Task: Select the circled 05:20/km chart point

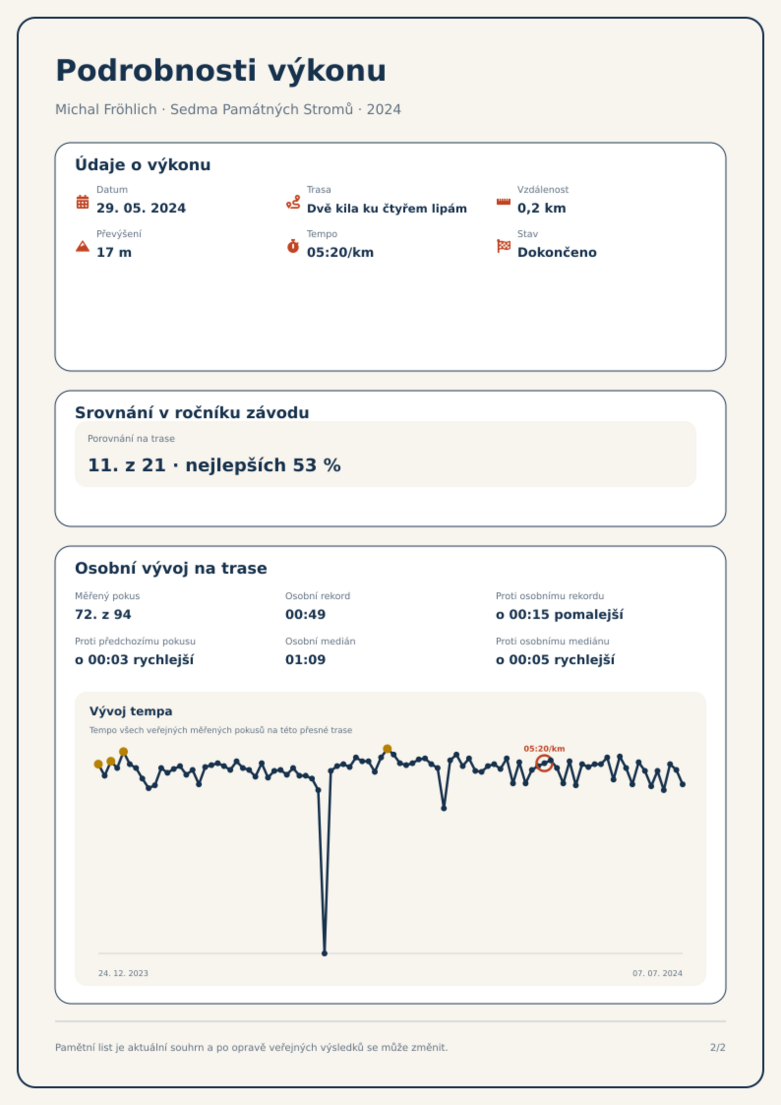Action: (544, 763)
